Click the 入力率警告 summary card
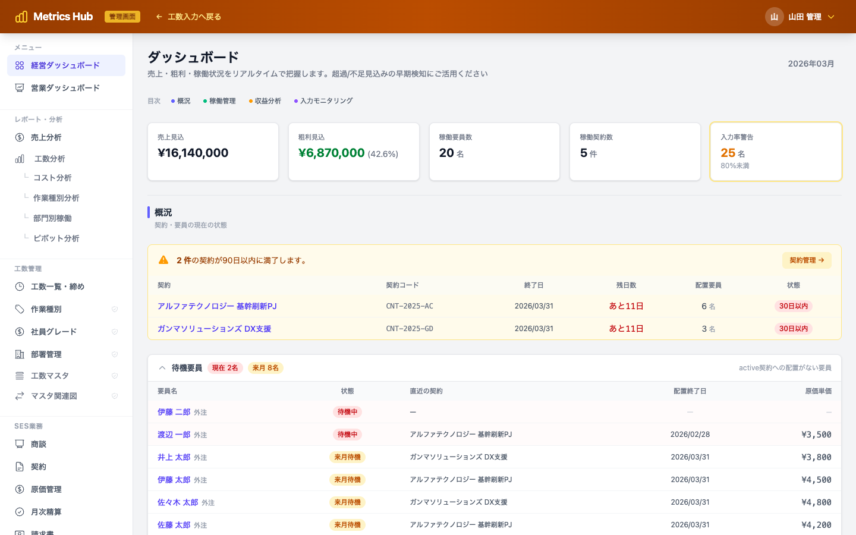The image size is (856, 535). (776, 152)
